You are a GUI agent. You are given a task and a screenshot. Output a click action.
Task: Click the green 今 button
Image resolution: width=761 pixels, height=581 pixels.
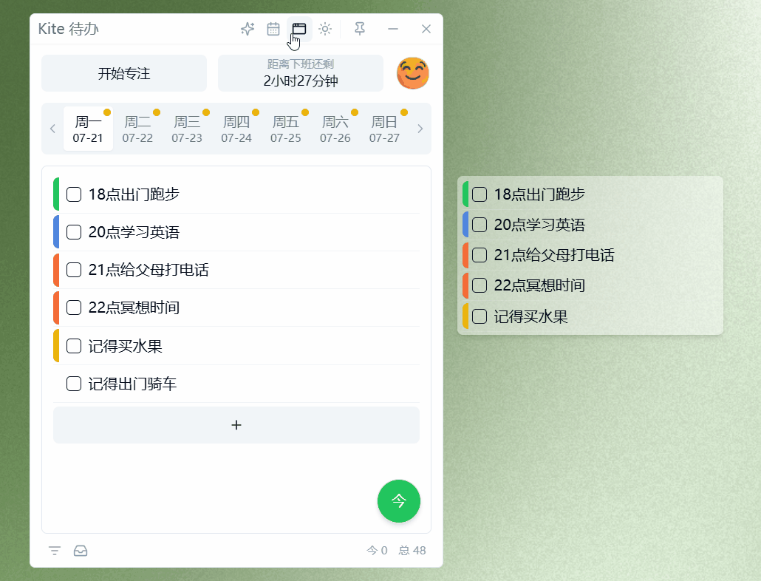point(399,501)
